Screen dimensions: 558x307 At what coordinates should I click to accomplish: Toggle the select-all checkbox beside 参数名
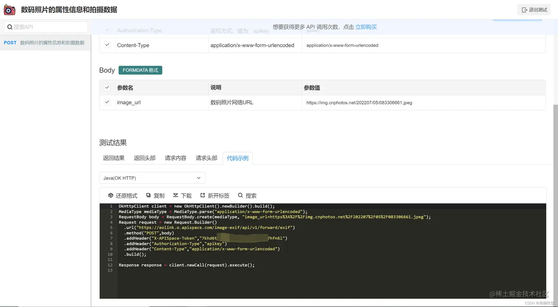[107, 87]
